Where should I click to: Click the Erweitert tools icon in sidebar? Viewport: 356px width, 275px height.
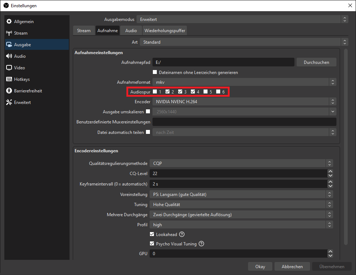[9, 102]
